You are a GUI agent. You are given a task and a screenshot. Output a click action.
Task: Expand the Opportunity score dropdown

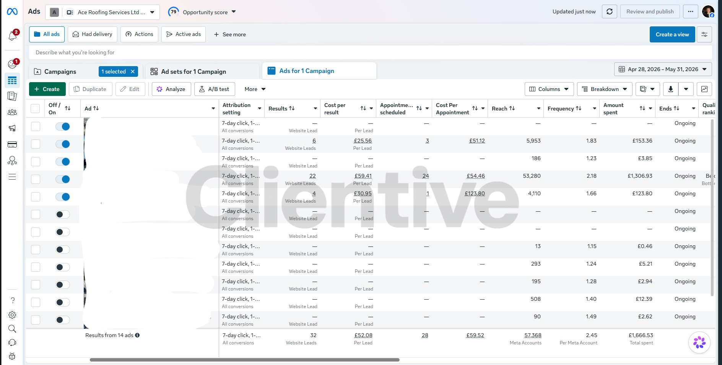pyautogui.click(x=202, y=12)
